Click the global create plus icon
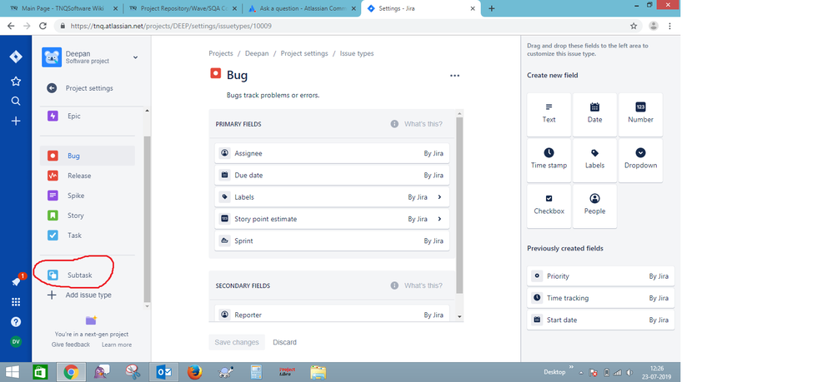The width and height of the screenshot is (832, 382). [16, 122]
